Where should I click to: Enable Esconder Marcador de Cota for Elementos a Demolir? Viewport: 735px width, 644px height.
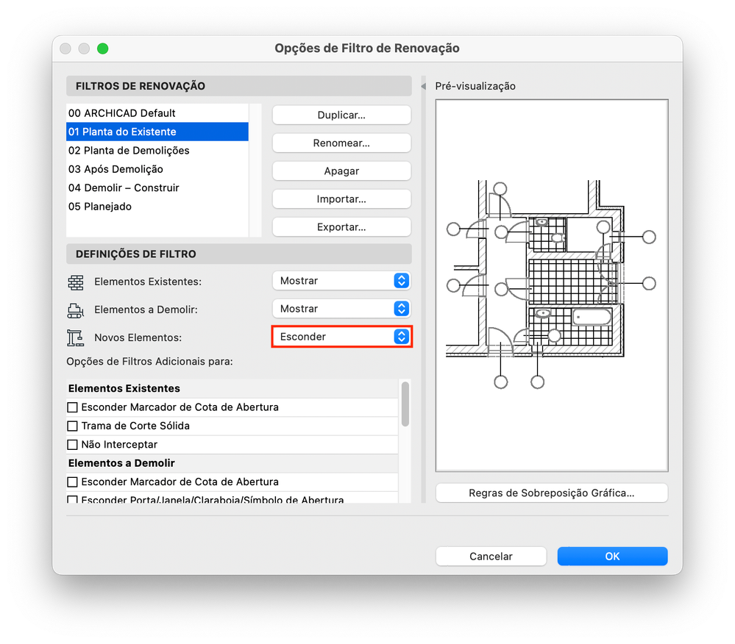tap(72, 482)
